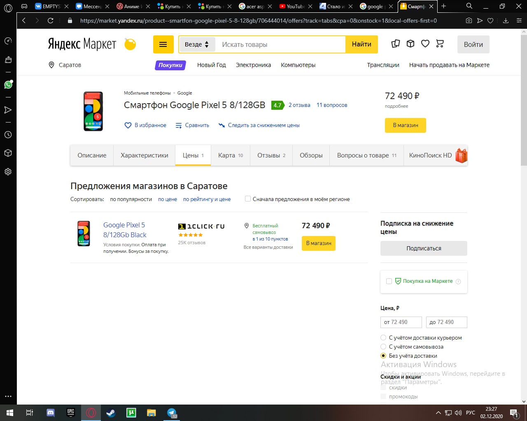Click 'В магазин' button in 1click.ru offer row
Viewport: 527px width, 421px height.
[319, 243]
